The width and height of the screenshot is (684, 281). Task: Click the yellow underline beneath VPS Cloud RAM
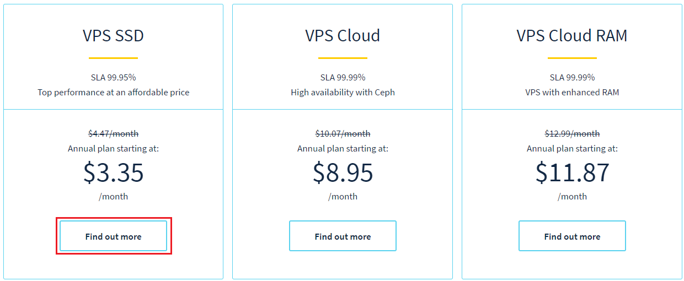tap(572, 58)
